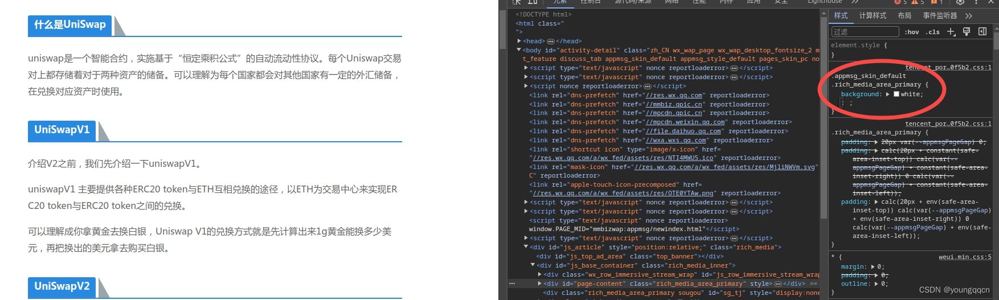Open the 布局 tab
Screen dimensions: 999x300
point(904,16)
